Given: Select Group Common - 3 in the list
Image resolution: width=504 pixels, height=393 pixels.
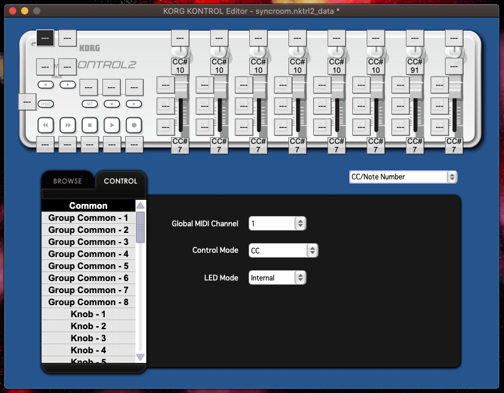Looking at the screenshot, I should pos(89,242).
